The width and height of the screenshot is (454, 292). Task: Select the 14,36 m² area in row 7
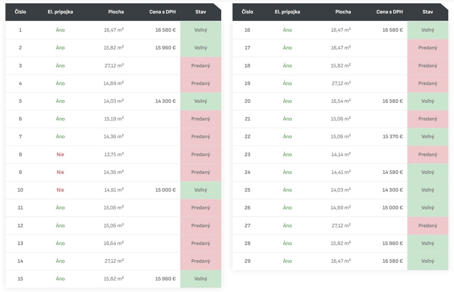pyautogui.click(x=113, y=137)
